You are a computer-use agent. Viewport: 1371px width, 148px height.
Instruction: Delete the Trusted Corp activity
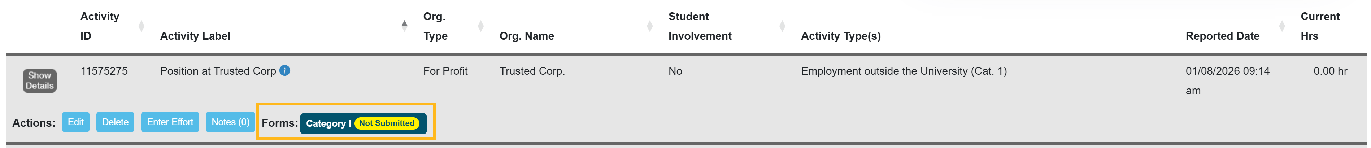click(x=115, y=122)
